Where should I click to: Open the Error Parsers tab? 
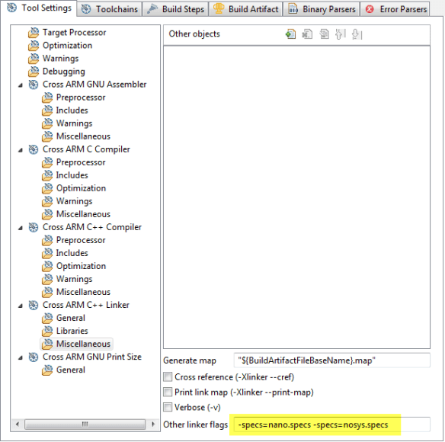tap(395, 9)
